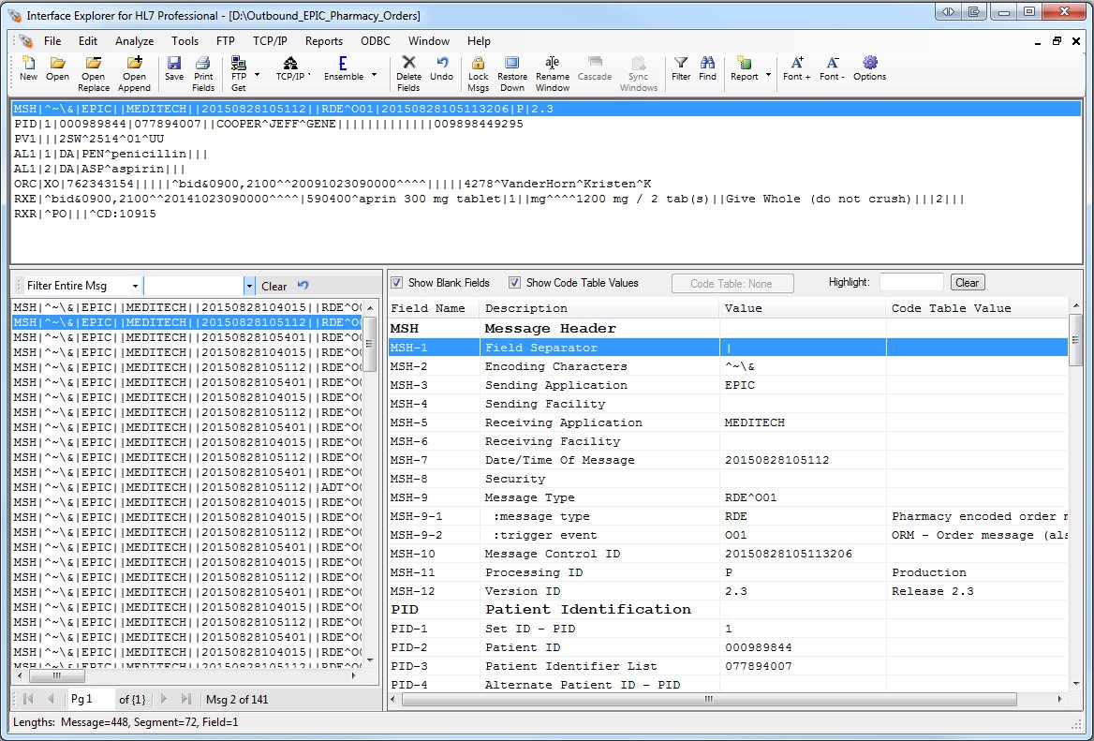Viewport: 1094px width, 741px height.
Task: Click the Field Name column header
Action: [434, 307]
